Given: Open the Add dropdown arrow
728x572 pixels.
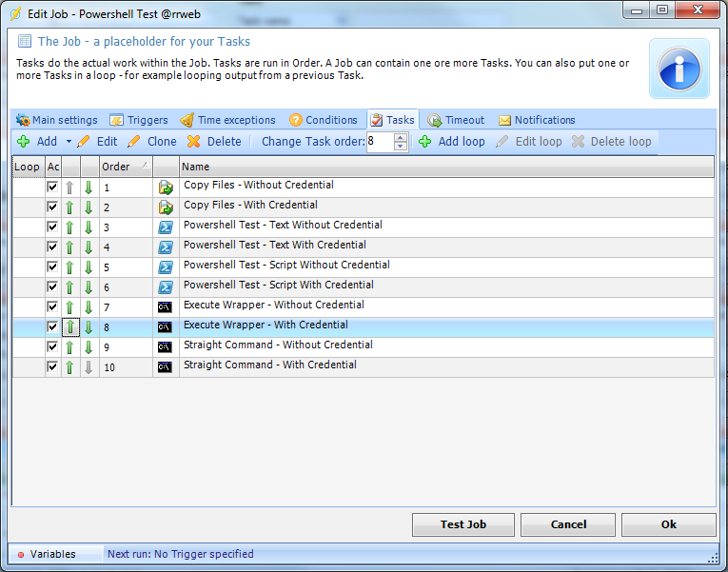Looking at the screenshot, I should [69, 142].
